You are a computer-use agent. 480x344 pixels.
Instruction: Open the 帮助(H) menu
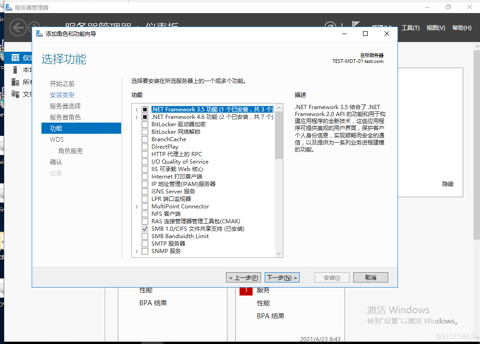click(x=462, y=28)
